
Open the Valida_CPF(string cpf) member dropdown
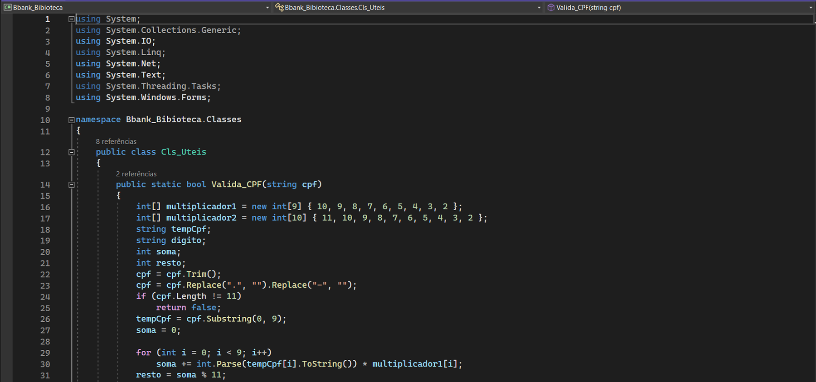[680, 7]
